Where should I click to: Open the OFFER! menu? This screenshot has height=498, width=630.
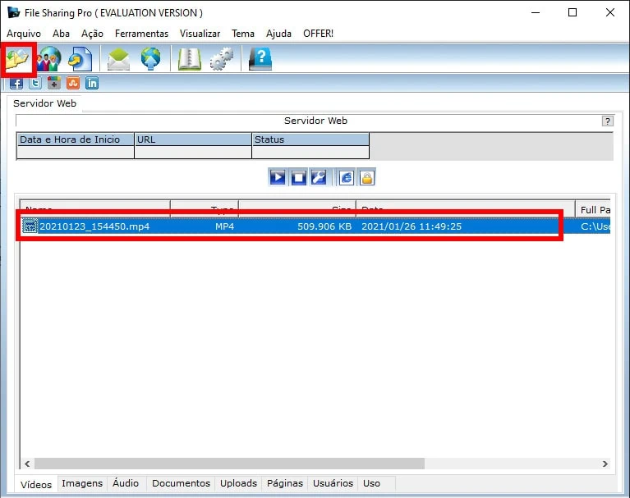(318, 34)
